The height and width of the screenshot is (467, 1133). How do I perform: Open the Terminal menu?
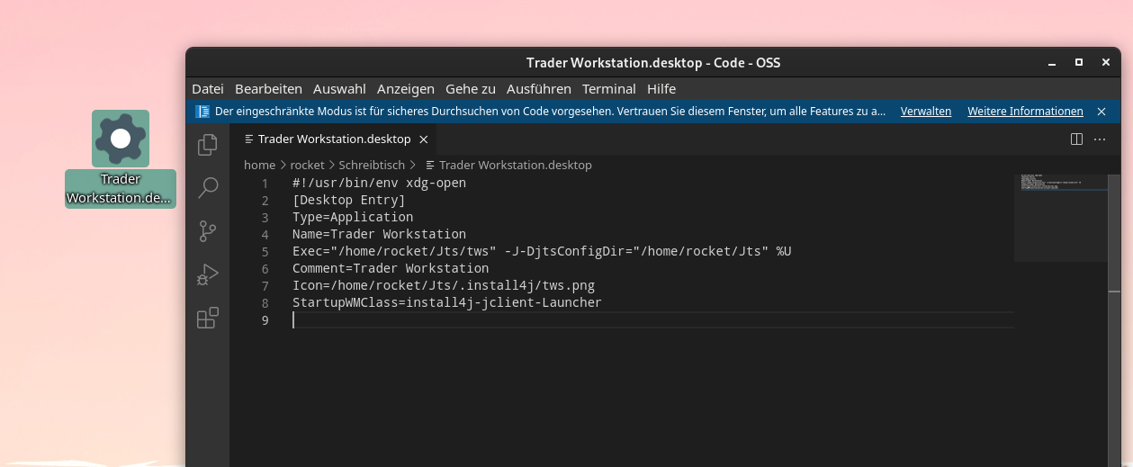[x=609, y=89]
